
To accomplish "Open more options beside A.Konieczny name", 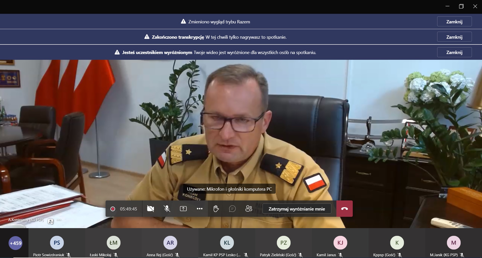I will point(59,220).
